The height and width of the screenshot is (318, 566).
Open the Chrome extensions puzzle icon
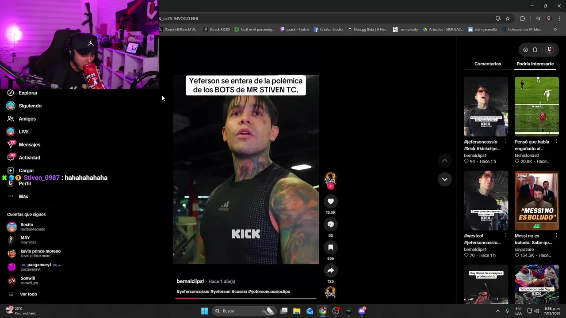point(522,19)
